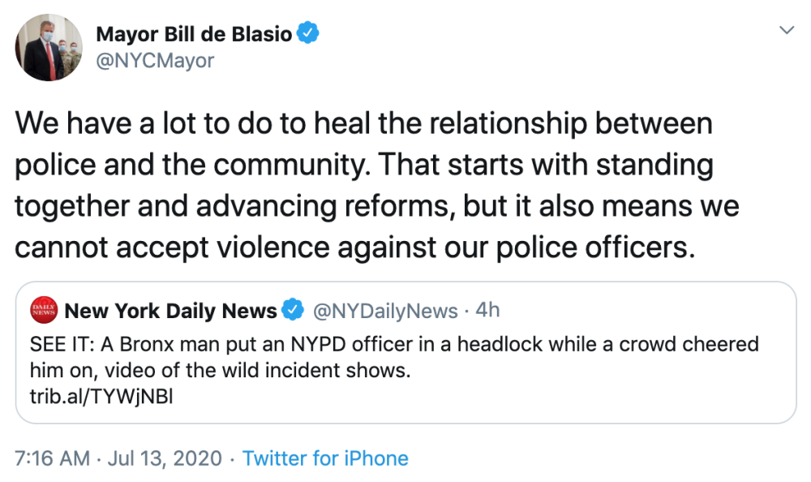The image size is (811, 482).
Task: Click the verified badge beside New York Daily News
Action: click(x=293, y=310)
